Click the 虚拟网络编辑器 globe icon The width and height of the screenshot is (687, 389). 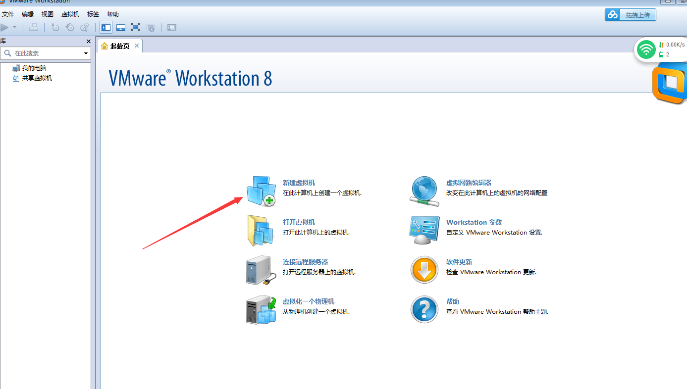[x=424, y=191]
